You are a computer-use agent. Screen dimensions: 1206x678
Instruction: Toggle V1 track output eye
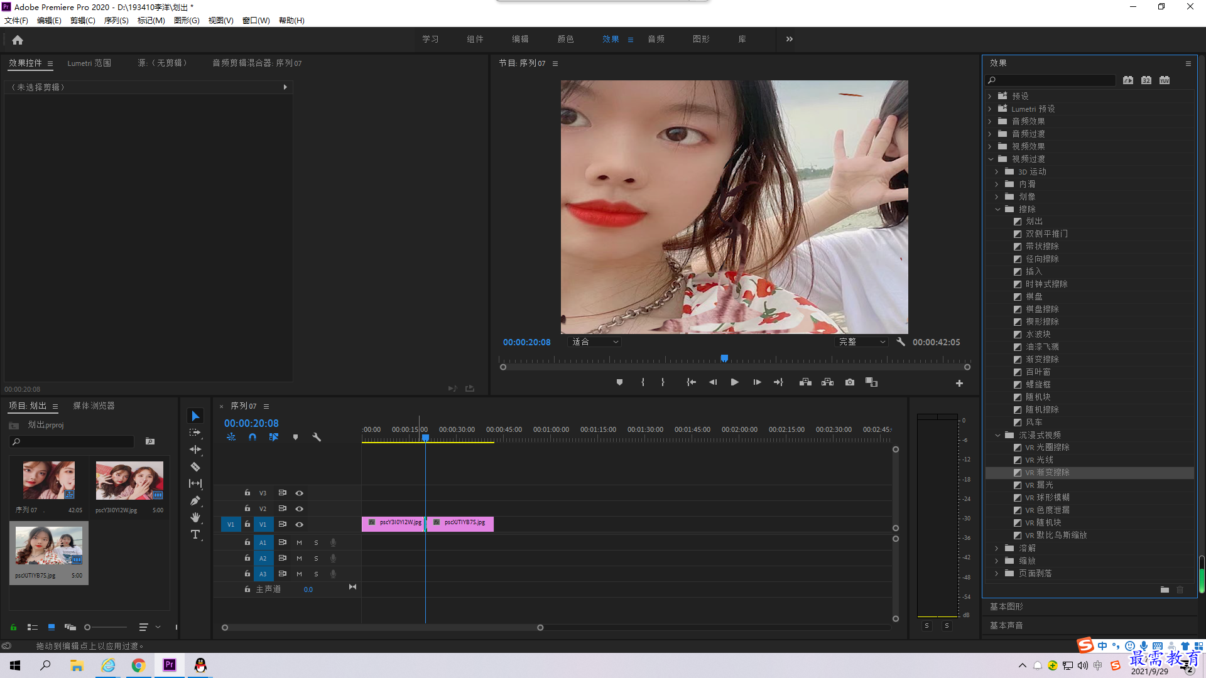tap(300, 524)
